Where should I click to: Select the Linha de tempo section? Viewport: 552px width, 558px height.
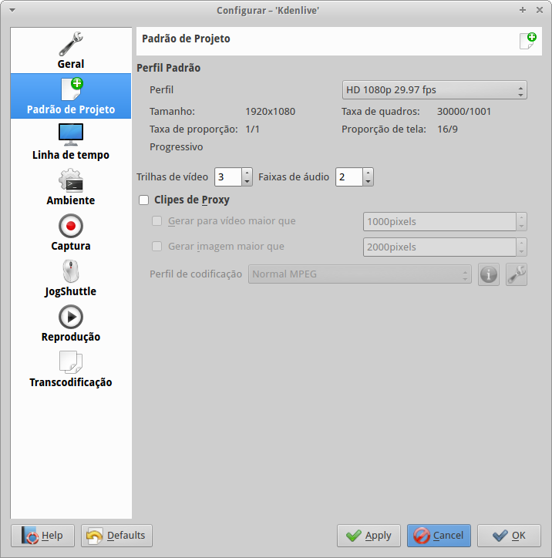click(x=71, y=142)
